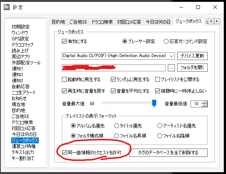Switch to the ご当地SE tab
Screen dimensions: 226x174
[78, 22]
